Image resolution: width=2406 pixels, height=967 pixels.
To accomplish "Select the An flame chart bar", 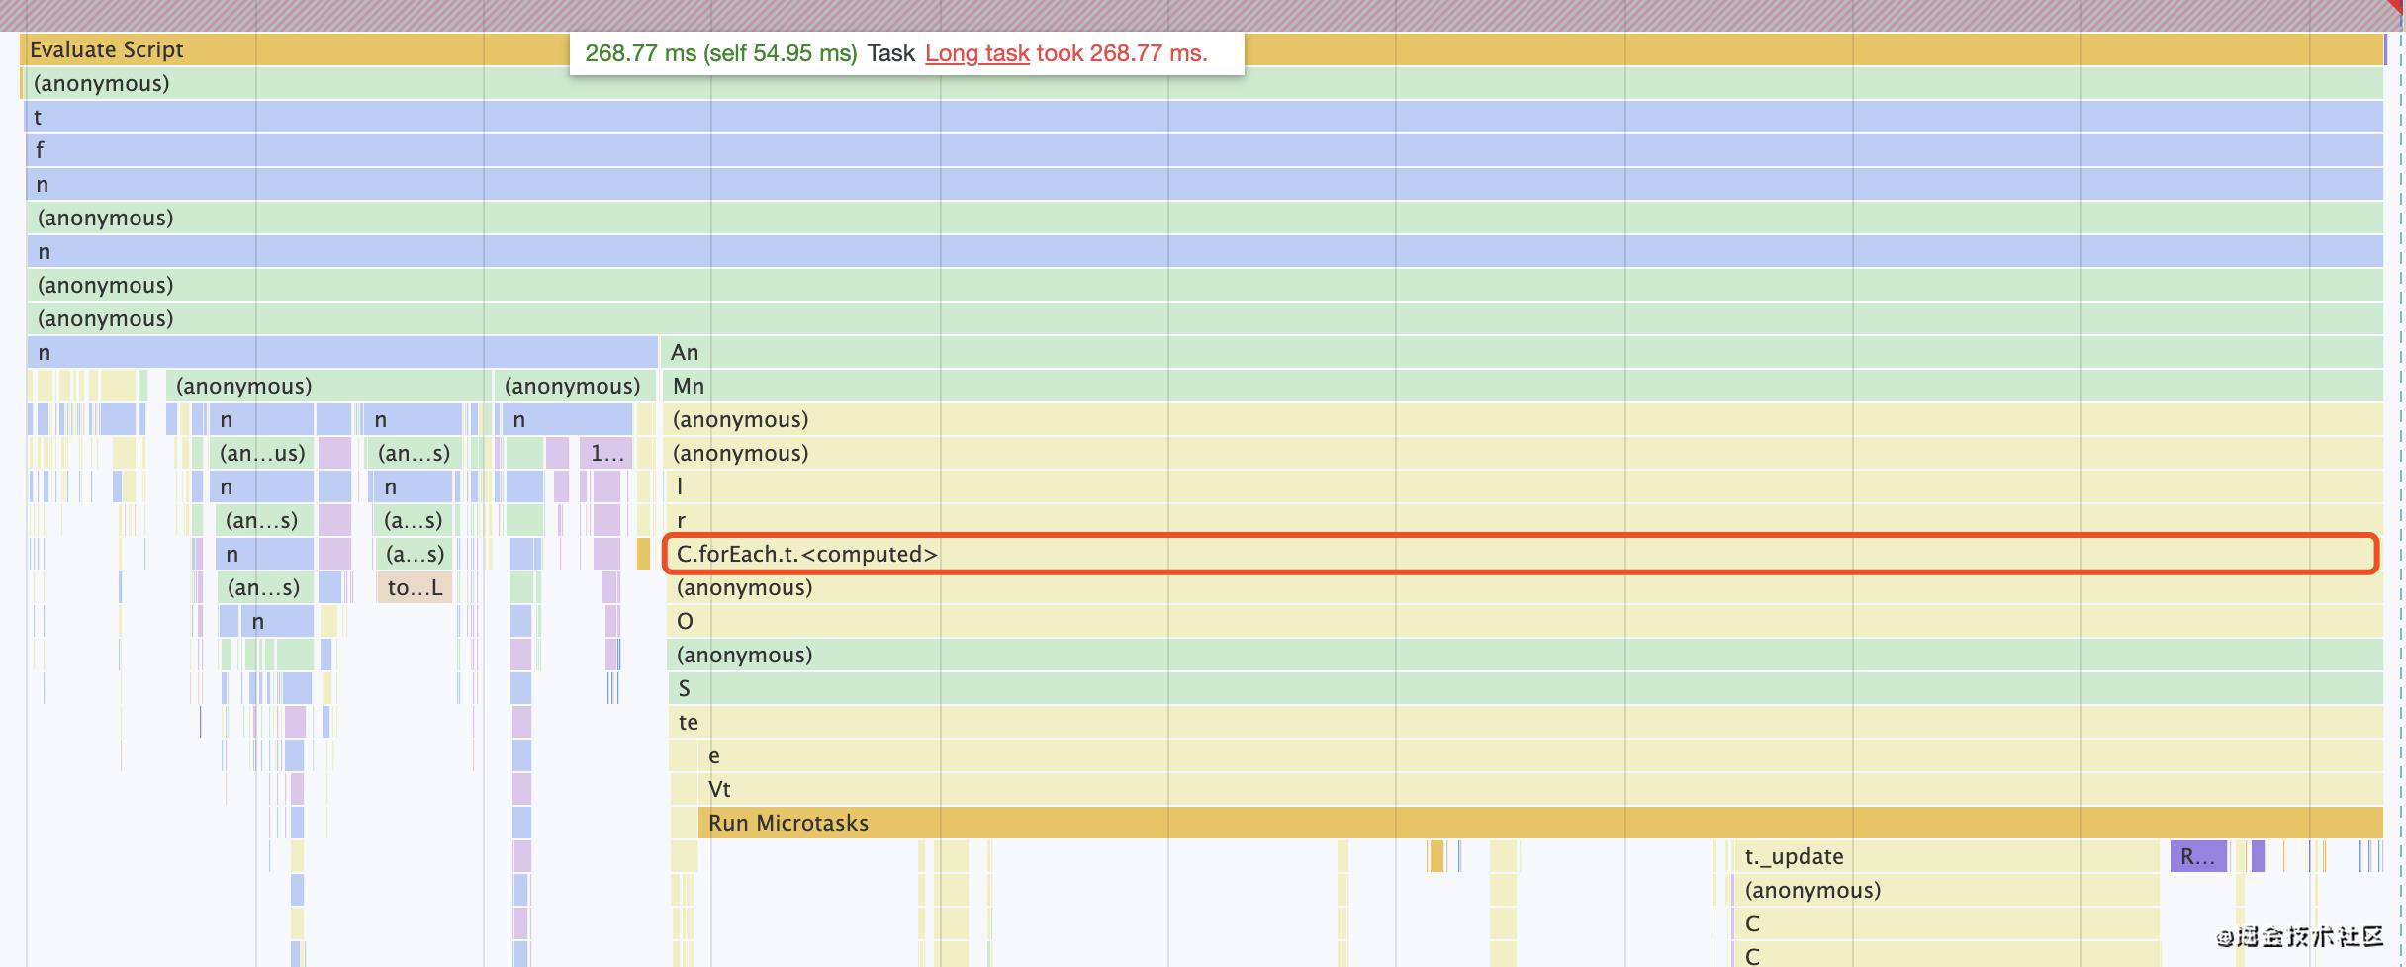I will click(x=1524, y=352).
